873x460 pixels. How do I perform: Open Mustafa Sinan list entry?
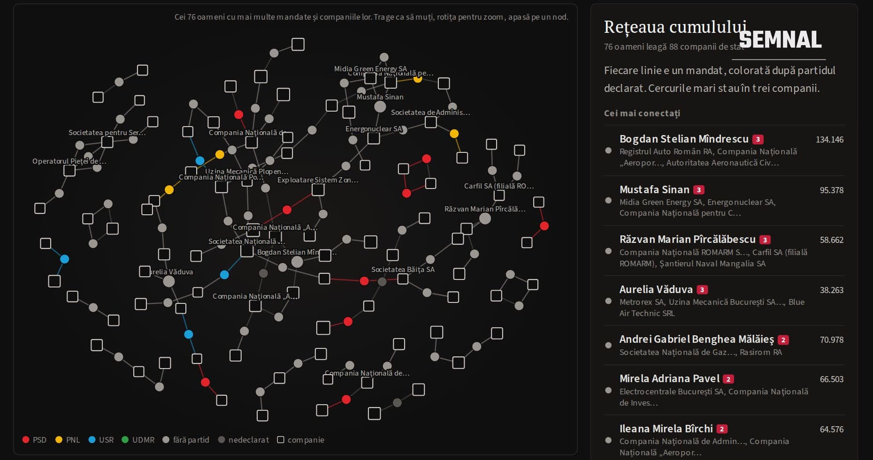pos(724,201)
